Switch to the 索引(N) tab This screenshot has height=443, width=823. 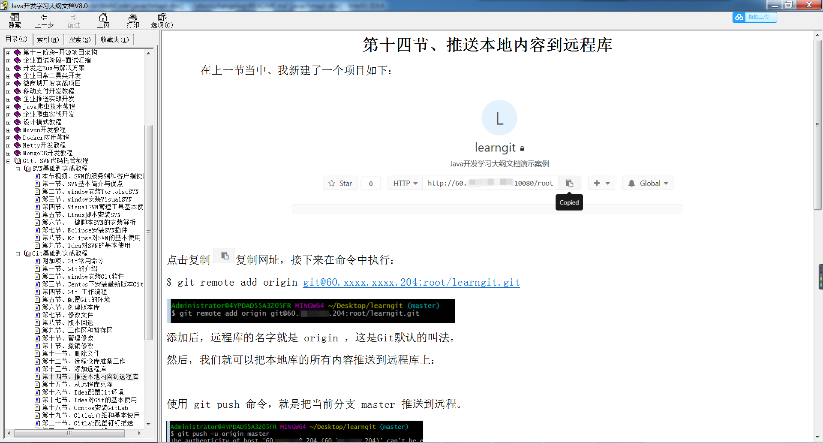click(x=48, y=39)
